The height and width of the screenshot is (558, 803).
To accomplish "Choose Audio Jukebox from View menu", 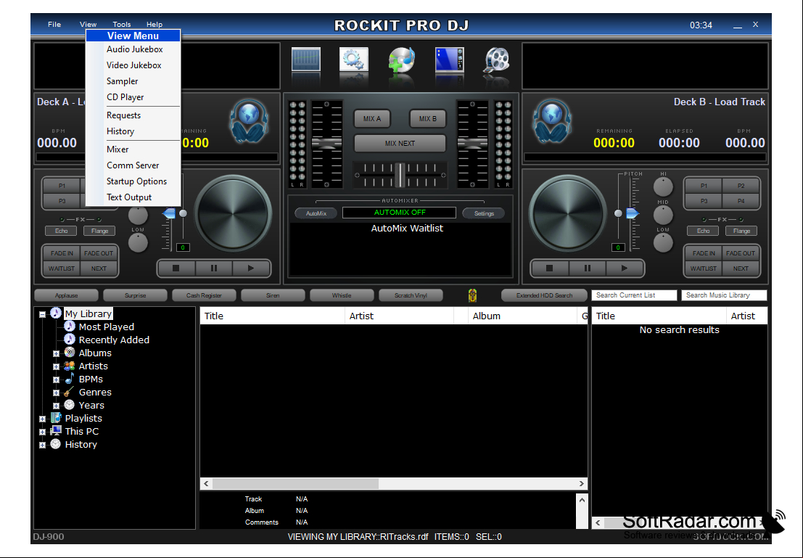I will [134, 49].
